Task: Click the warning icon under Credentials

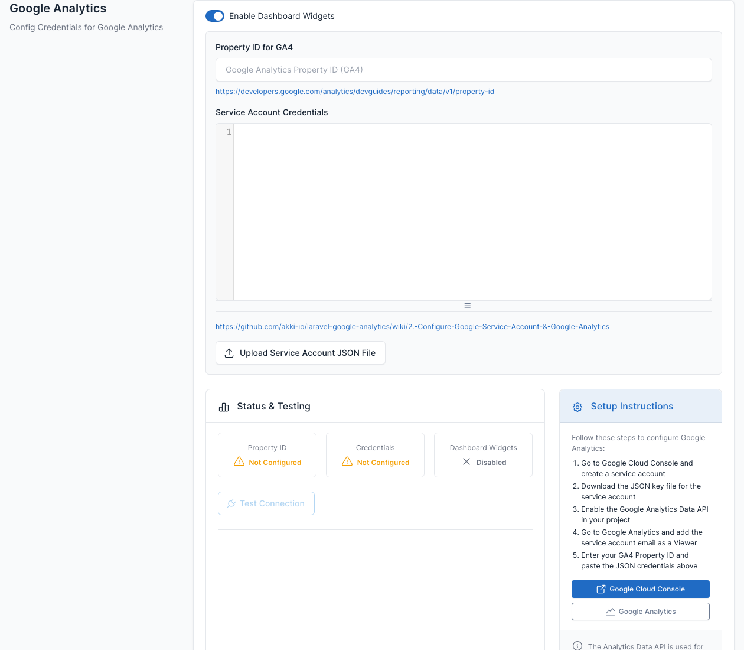Action: pos(347,461)
